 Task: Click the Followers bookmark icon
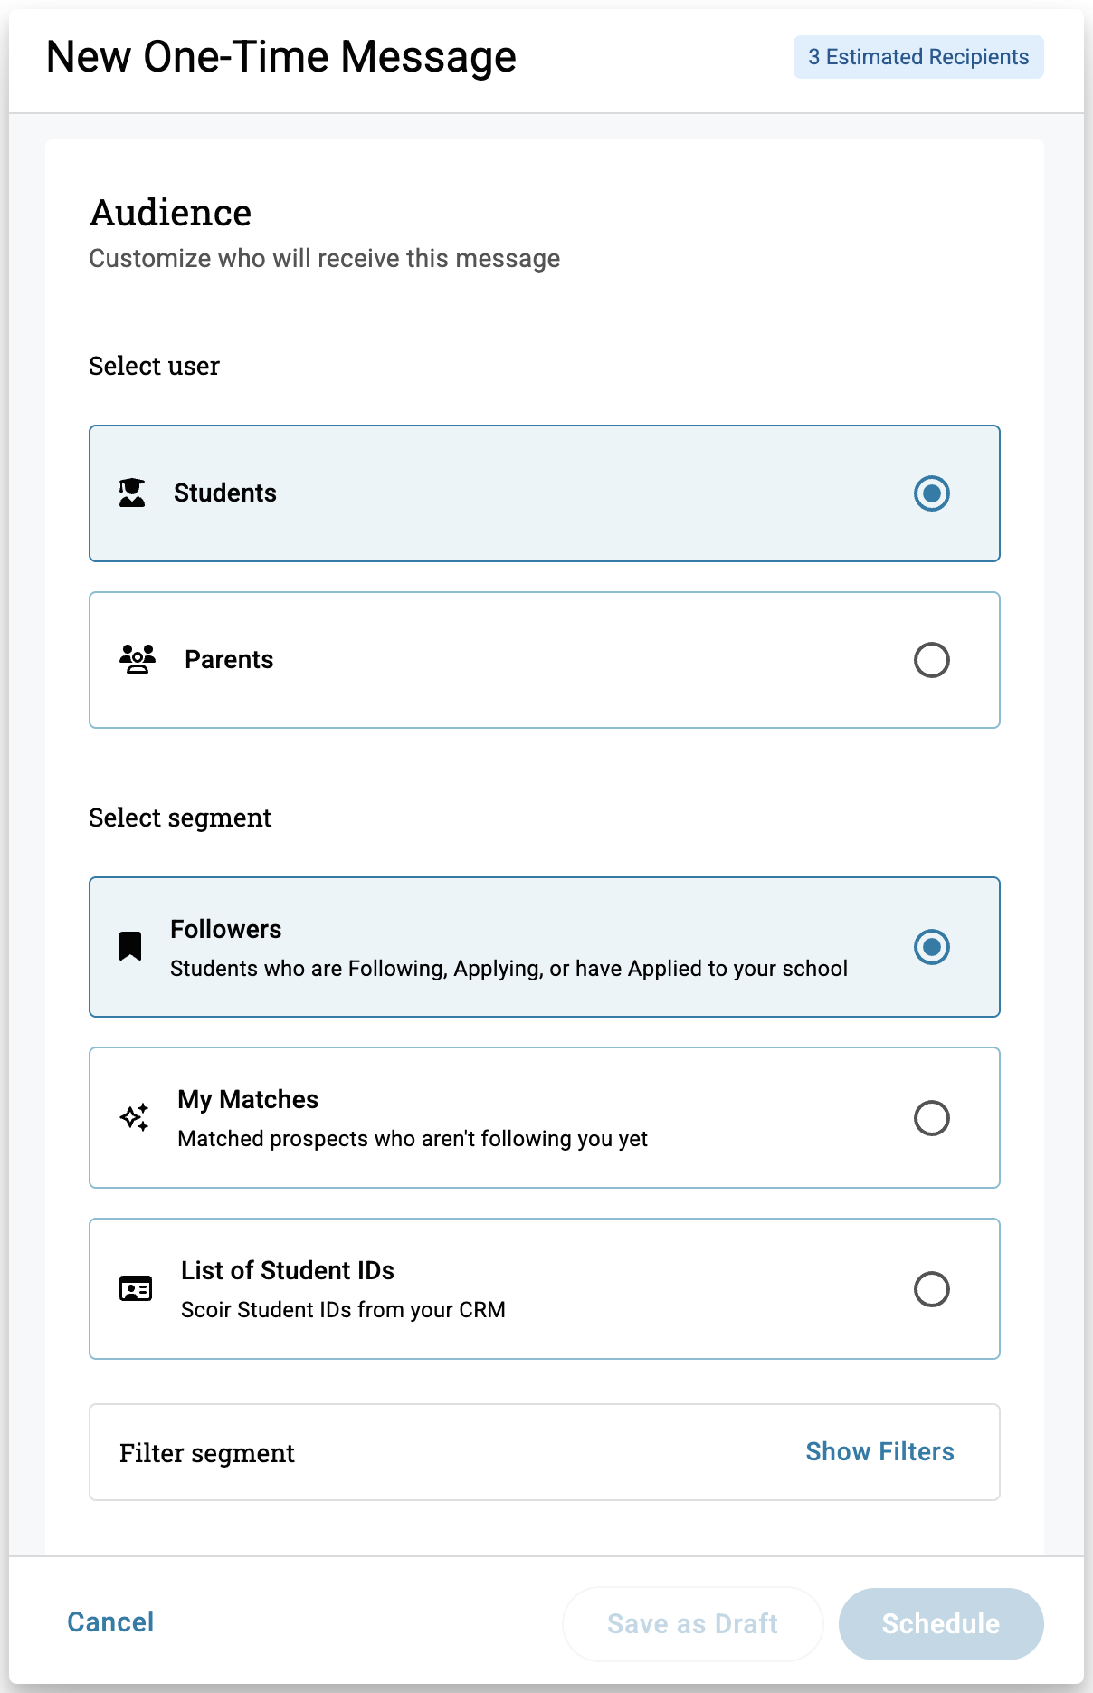click(x=130, y=946)
